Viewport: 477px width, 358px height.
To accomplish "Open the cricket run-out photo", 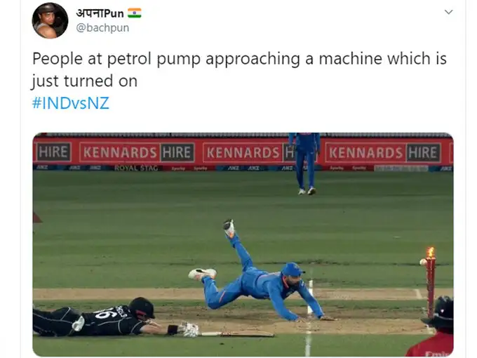I will click(x=243, y=244).
